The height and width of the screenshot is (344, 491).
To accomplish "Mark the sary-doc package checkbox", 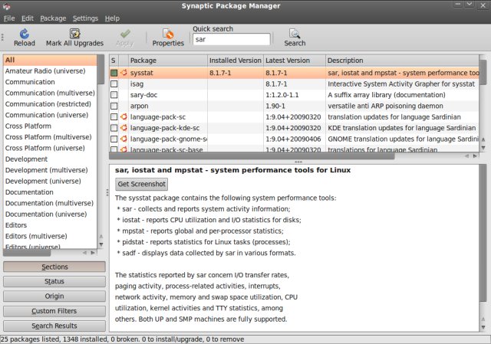I will (x=114, y=95).
